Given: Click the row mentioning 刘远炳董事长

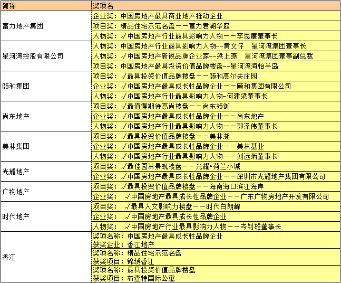Looking at the screenshot, I should click(216, 156).
